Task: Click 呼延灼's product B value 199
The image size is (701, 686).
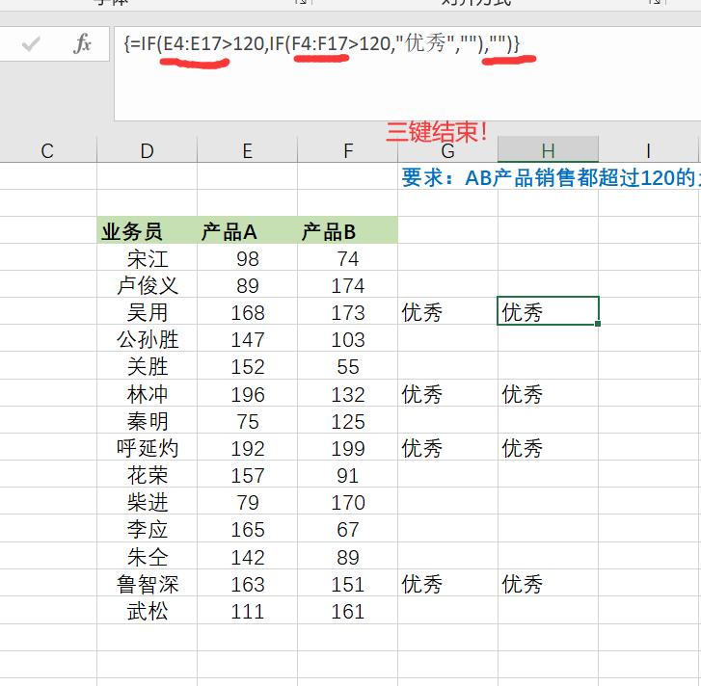Action: (348, 447)
